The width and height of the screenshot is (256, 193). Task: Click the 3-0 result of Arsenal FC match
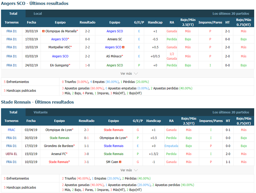coord(86,154)
